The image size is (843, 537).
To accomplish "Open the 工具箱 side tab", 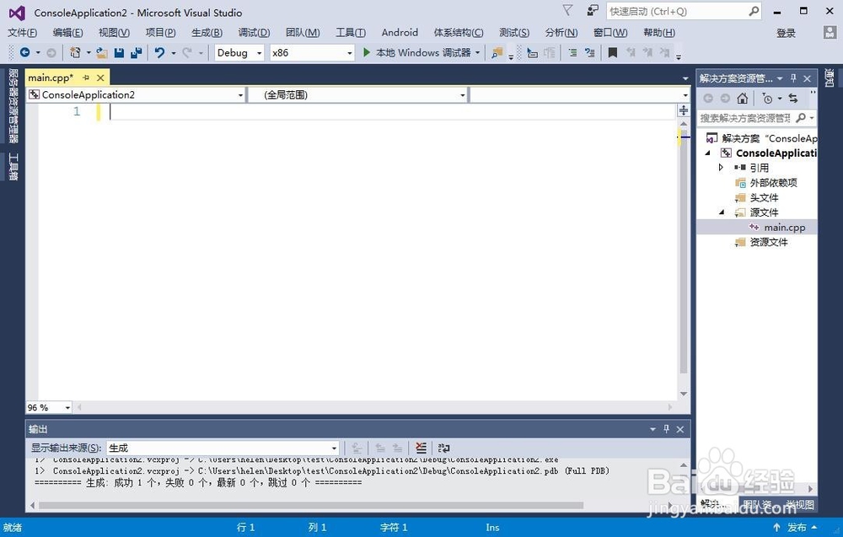I will click(x=13, y=167).
